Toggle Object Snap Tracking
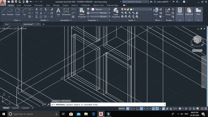208x117 pixels. pos(153,109)
